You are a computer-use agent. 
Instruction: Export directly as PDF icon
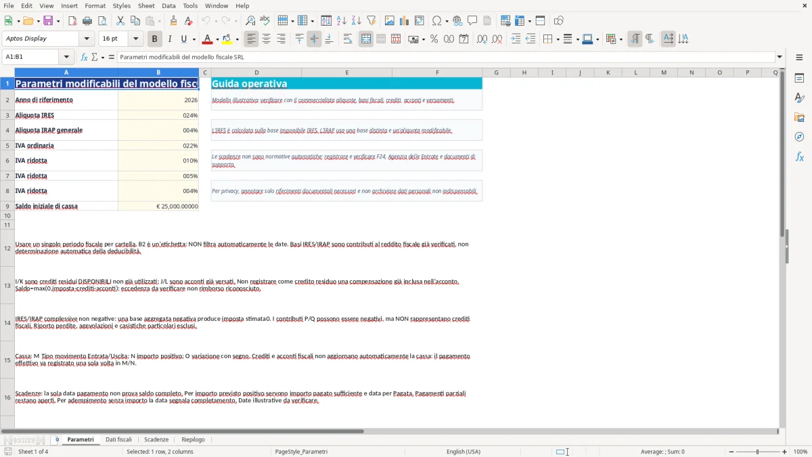(72, 20)
